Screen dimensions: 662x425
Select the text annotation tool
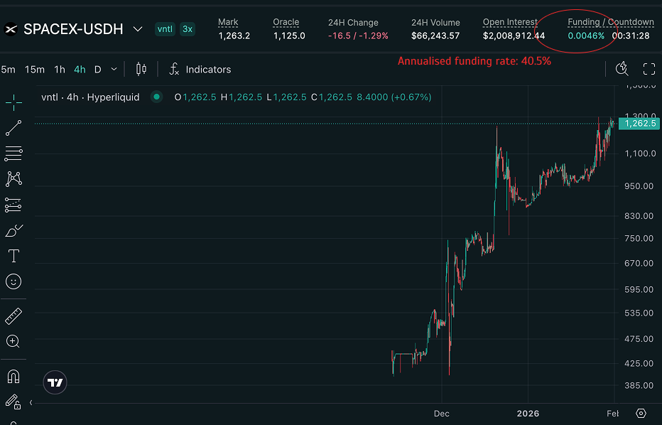[13, 256]
